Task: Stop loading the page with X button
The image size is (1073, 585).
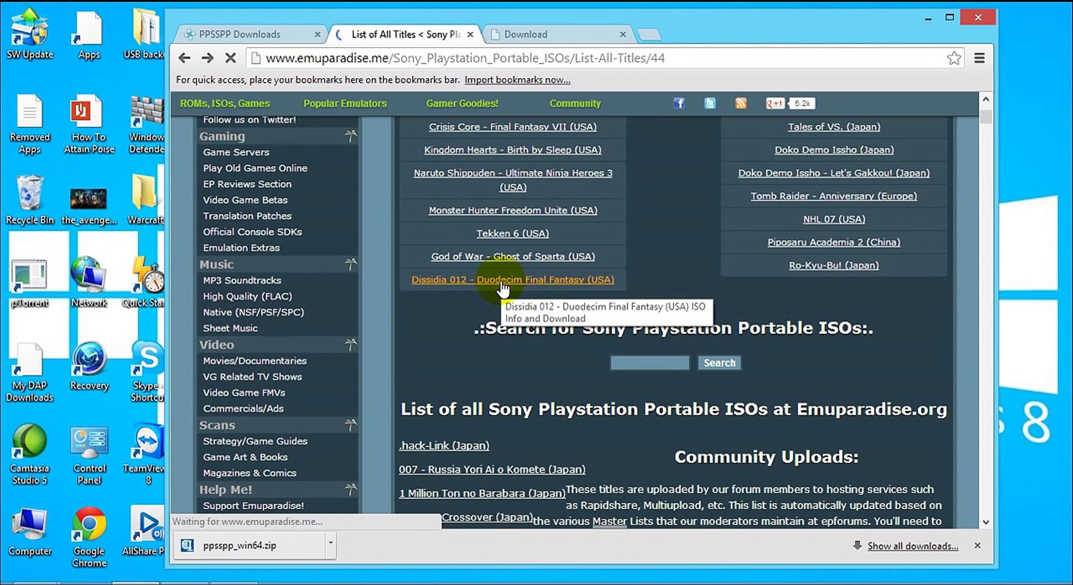Action: 230,58
